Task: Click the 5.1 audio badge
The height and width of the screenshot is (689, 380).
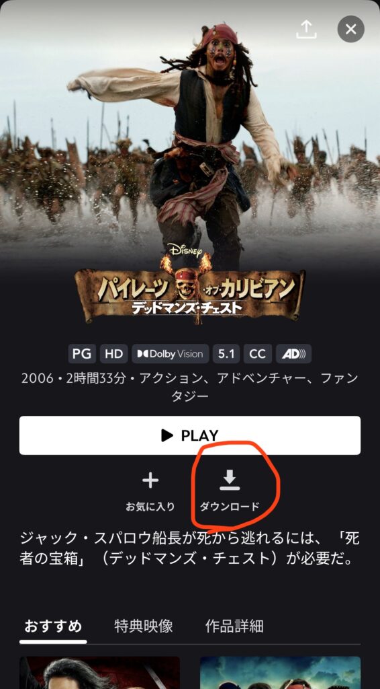Action: click(226, 354)
